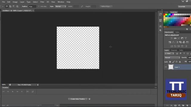
Task: Add a Black & White adjustment
Action: [x=177, y=42]
